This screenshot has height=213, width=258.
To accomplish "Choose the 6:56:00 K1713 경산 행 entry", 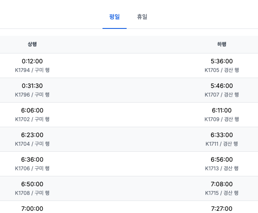I will pos(222,164).
